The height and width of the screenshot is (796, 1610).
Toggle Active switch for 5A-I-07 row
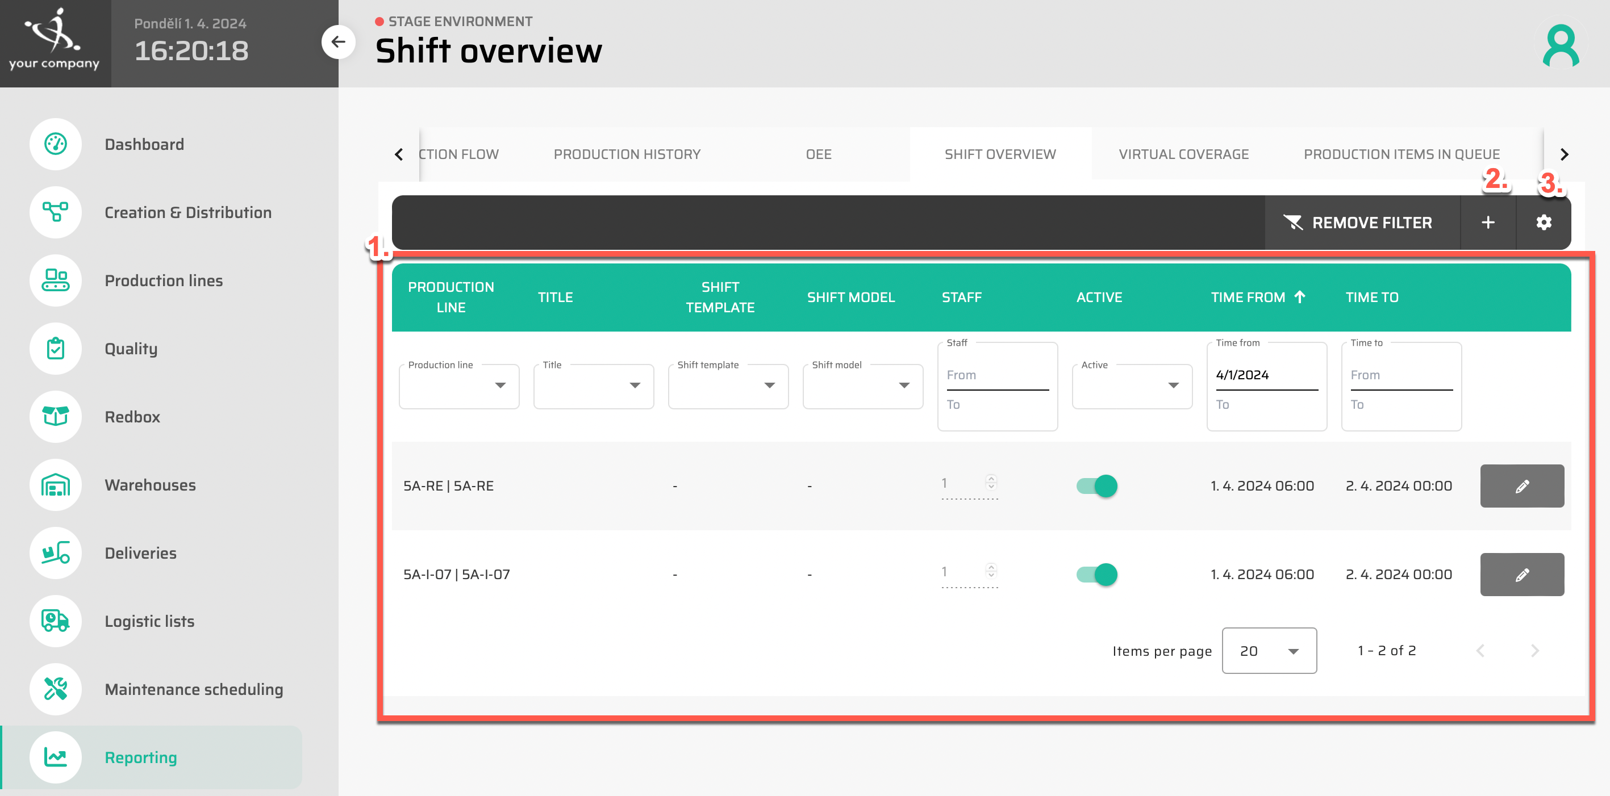[x=1096, y=574]
